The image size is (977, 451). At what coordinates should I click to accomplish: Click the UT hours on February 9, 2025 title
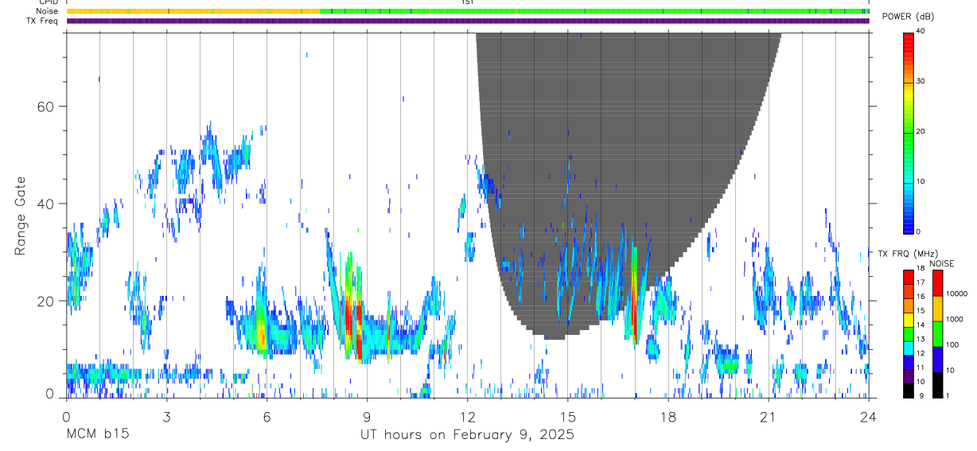(x=466, y=435)
